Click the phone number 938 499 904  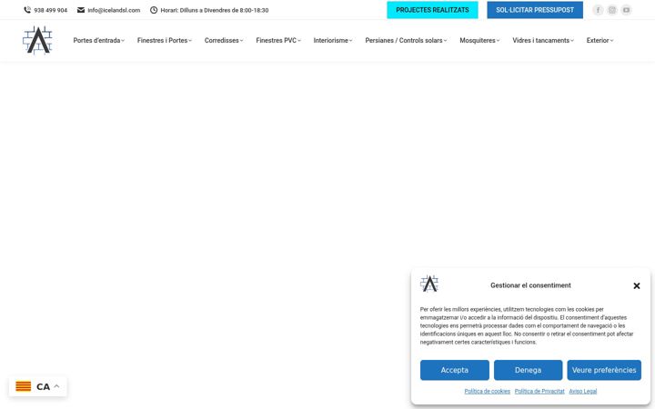pyautogui.click(x=51, y=10)
